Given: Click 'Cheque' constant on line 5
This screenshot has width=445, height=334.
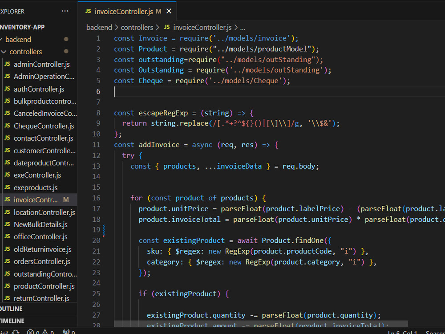Looking at the screenshot, I should 151,81.
